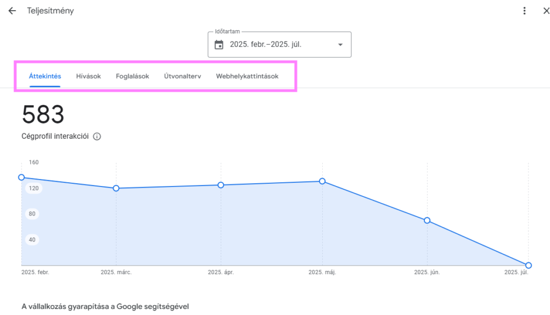The image size is (550, 315).
Task: Open the 2025. febr.–2025. júl. date range selector
Action: pos(279,45)
